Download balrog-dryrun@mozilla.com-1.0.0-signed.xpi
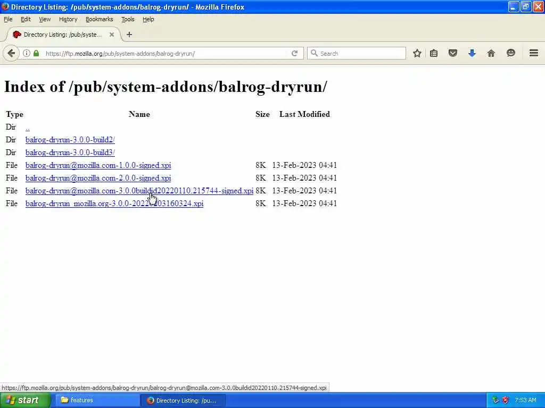This screenshot has width=545, height=408. pos(98,166)
